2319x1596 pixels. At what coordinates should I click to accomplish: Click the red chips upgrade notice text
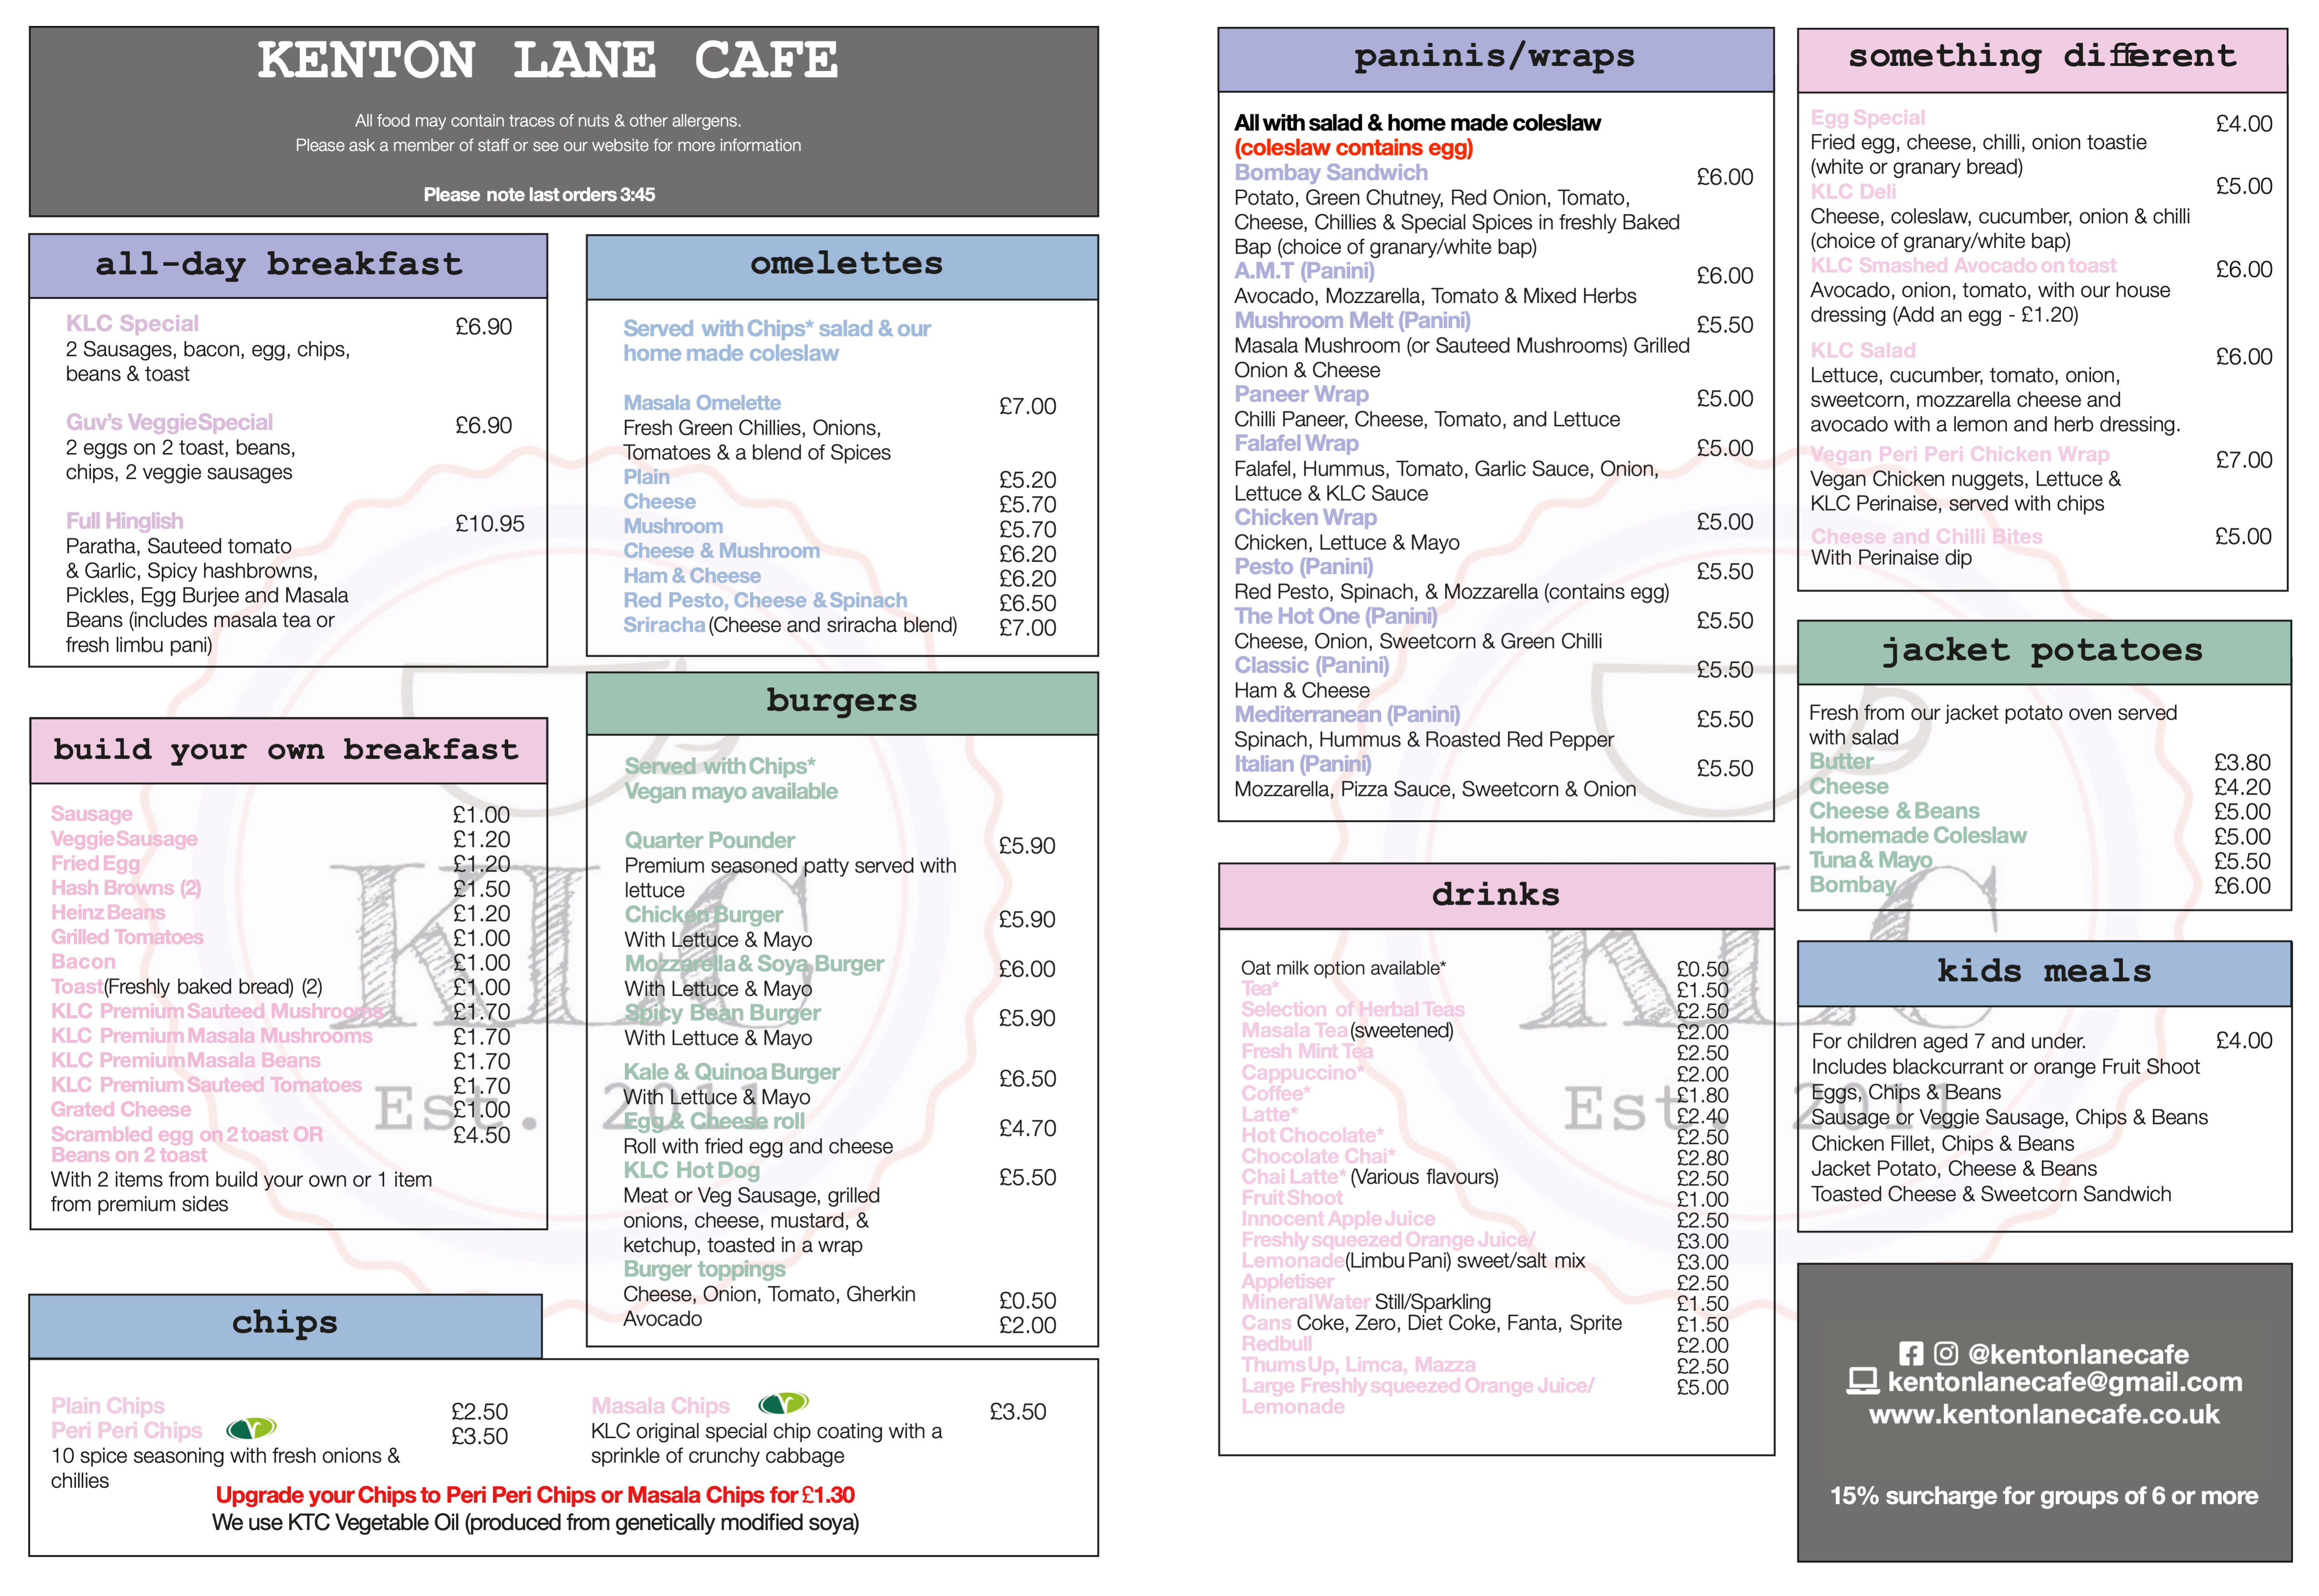point(535,1494)
